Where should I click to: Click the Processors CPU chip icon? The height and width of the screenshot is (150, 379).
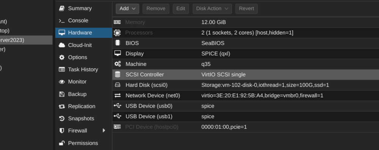pyautogui.click(x=117, y=33)
